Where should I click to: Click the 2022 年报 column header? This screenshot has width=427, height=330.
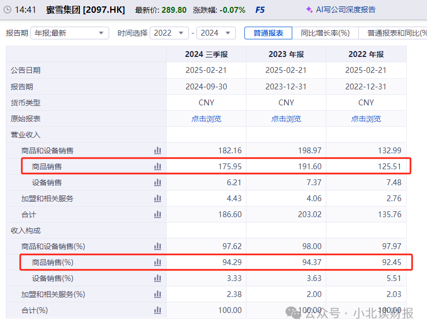click(x=366, y=54)
